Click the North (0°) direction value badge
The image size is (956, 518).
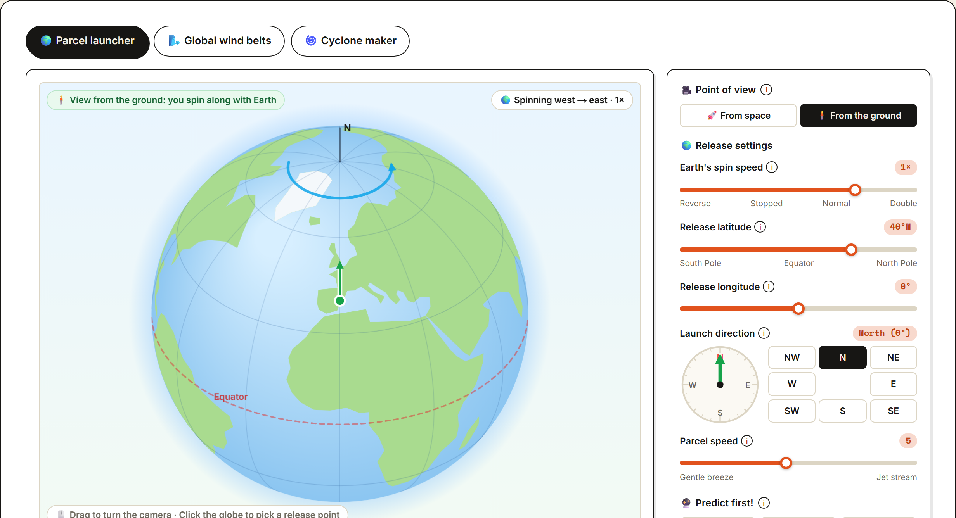pyautogui.click(x=885, y=333)
